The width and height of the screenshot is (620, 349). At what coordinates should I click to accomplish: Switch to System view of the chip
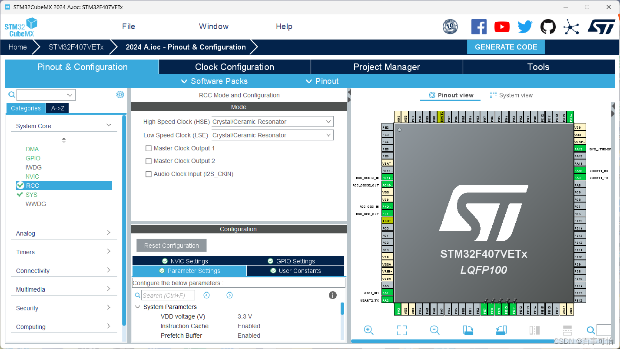pyautogui.click(x=511, y=95)
